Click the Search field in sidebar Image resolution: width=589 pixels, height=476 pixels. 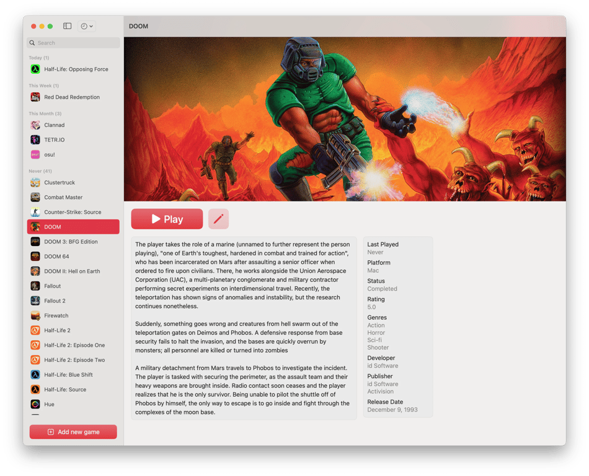(73, 43)
